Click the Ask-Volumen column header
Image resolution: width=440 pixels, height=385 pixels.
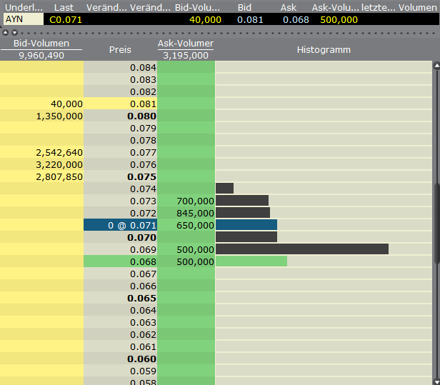coord(186,44)
